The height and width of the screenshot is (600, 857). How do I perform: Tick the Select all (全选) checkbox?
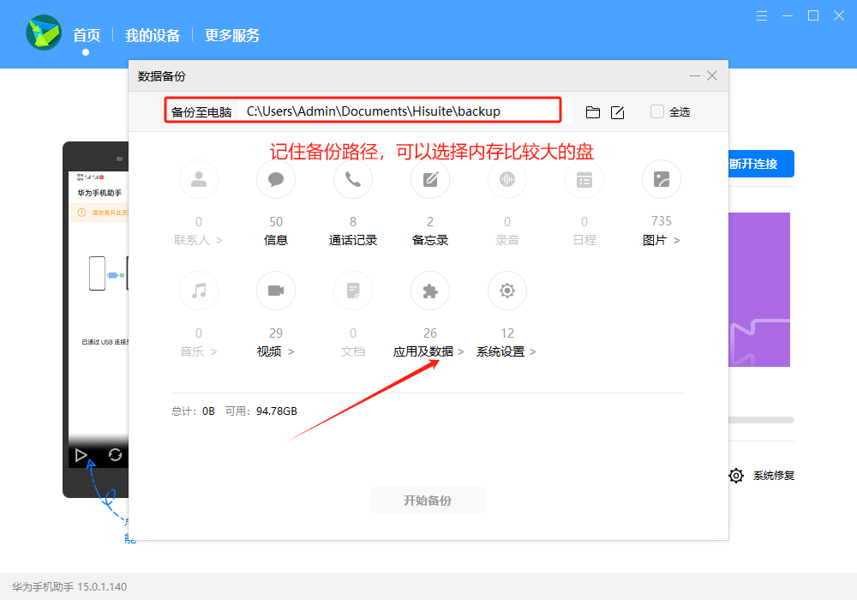coord(657,111)
